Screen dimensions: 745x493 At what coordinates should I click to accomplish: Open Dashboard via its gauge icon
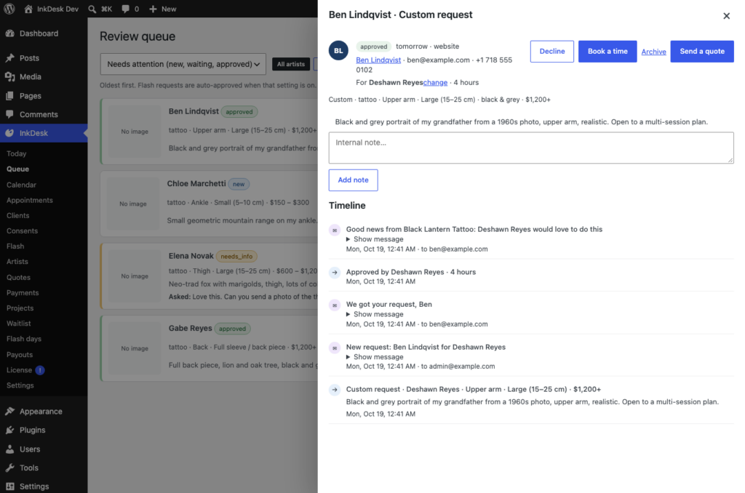[9, 33]
